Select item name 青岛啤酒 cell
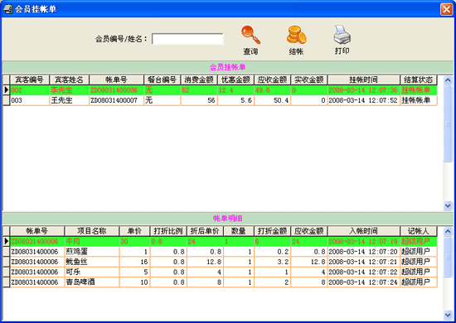456x323 pixels. point(92,282)
